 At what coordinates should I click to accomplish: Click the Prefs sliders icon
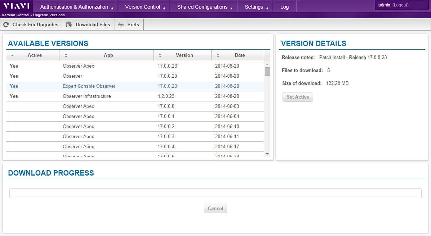[x=121, y=25]
